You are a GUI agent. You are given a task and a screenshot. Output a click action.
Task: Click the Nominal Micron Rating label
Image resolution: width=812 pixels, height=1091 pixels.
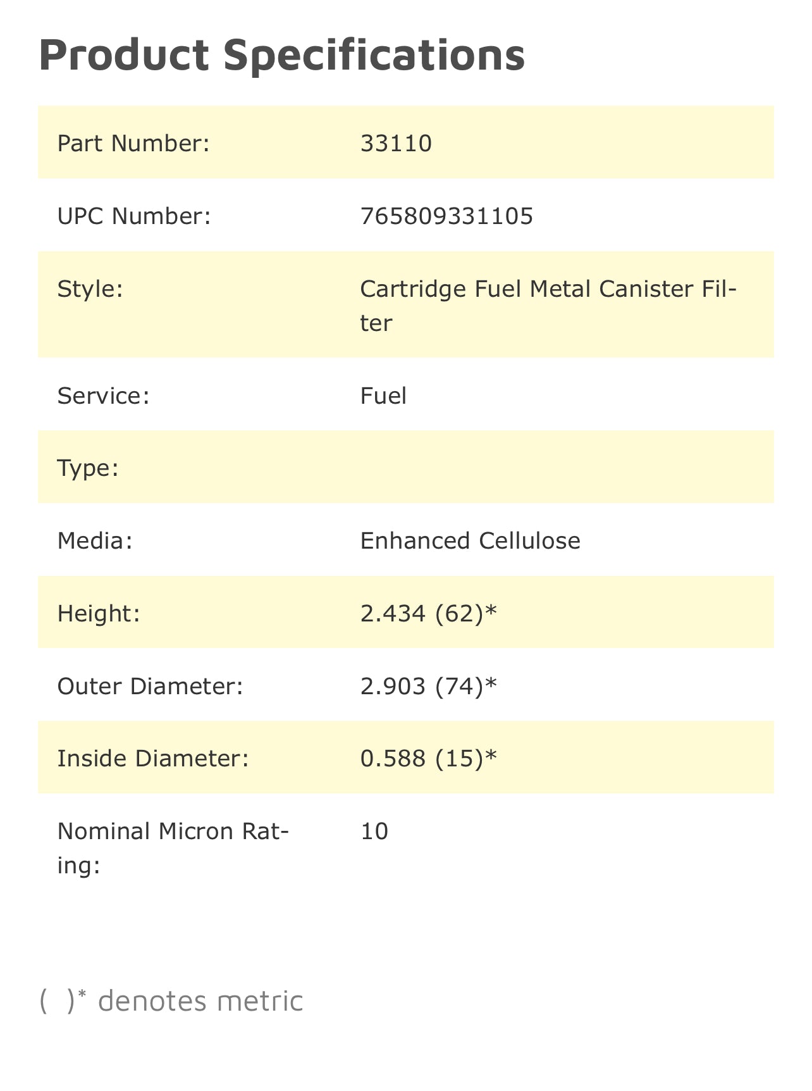173,848
